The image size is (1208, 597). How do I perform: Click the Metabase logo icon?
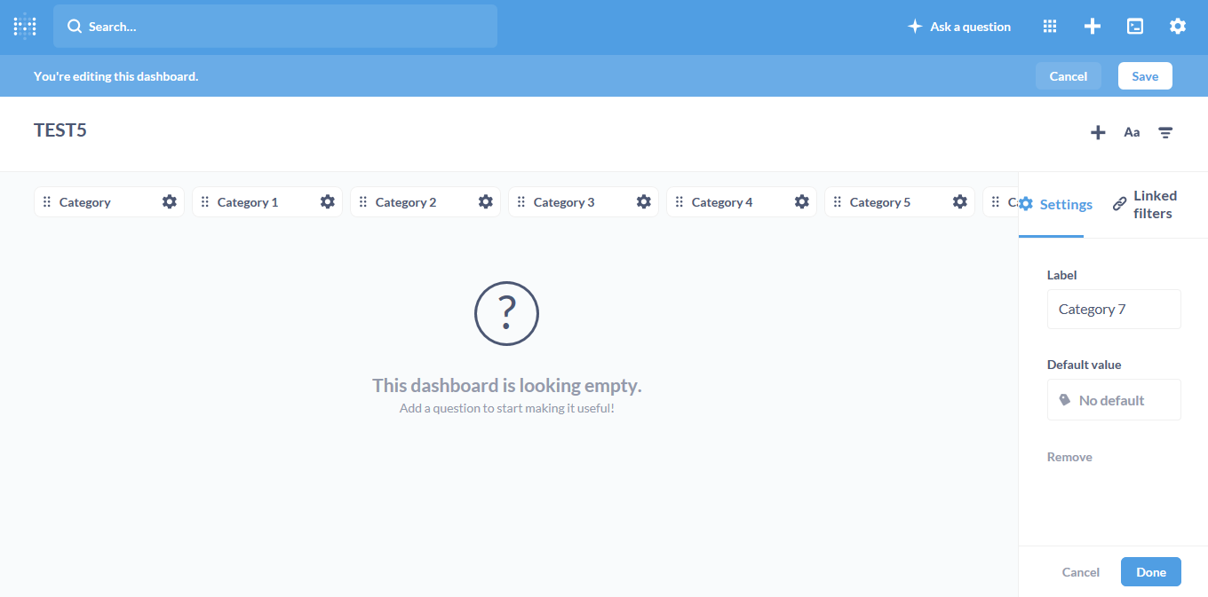pos(25,27)
